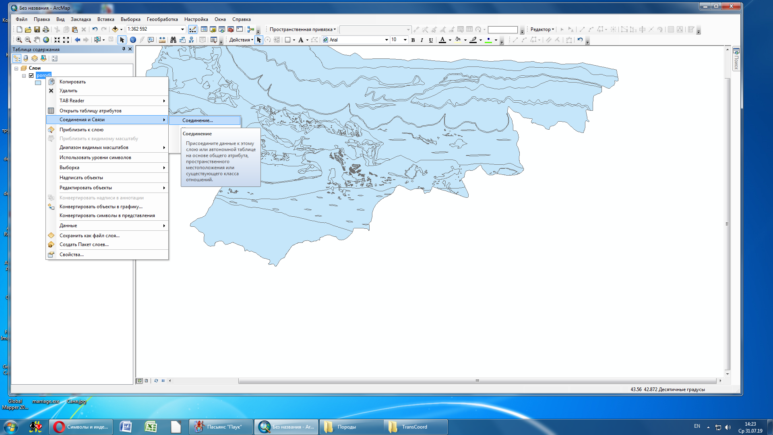Open the font color swatch
This screenshot has width=773, height=435.
442,40
